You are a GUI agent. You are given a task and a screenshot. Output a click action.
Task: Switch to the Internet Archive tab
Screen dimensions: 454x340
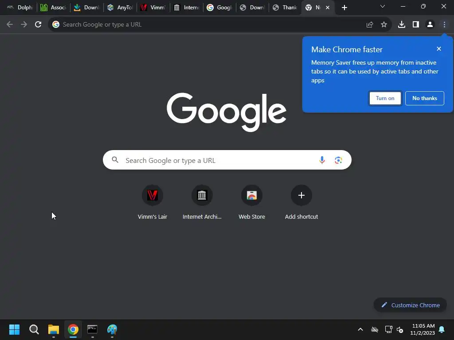tap(186, 8)
